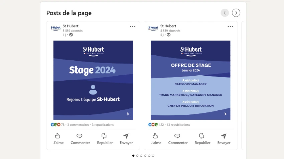Open three-dot menu on the 5 j post
Screen dimensions: 284x159
tap(230, 27)
